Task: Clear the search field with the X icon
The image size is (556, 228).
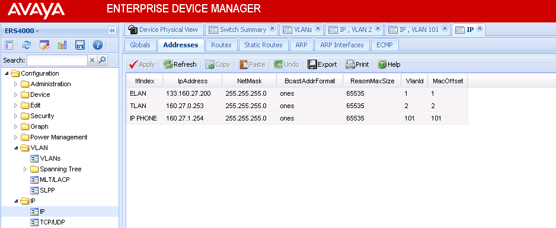Action: point(92,60)
